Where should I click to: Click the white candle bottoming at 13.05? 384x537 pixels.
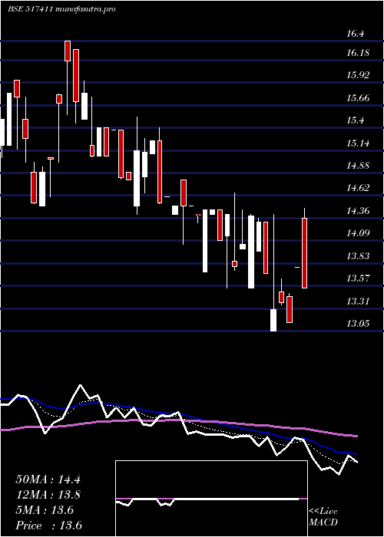273,320
